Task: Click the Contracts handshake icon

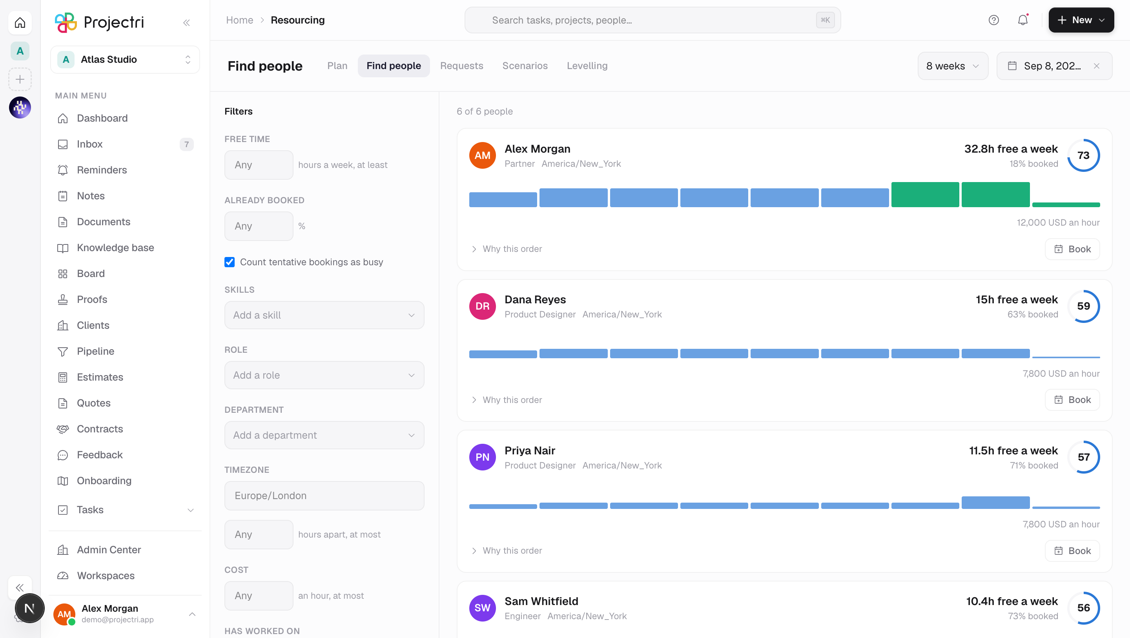Action: (x=63, y=429)
